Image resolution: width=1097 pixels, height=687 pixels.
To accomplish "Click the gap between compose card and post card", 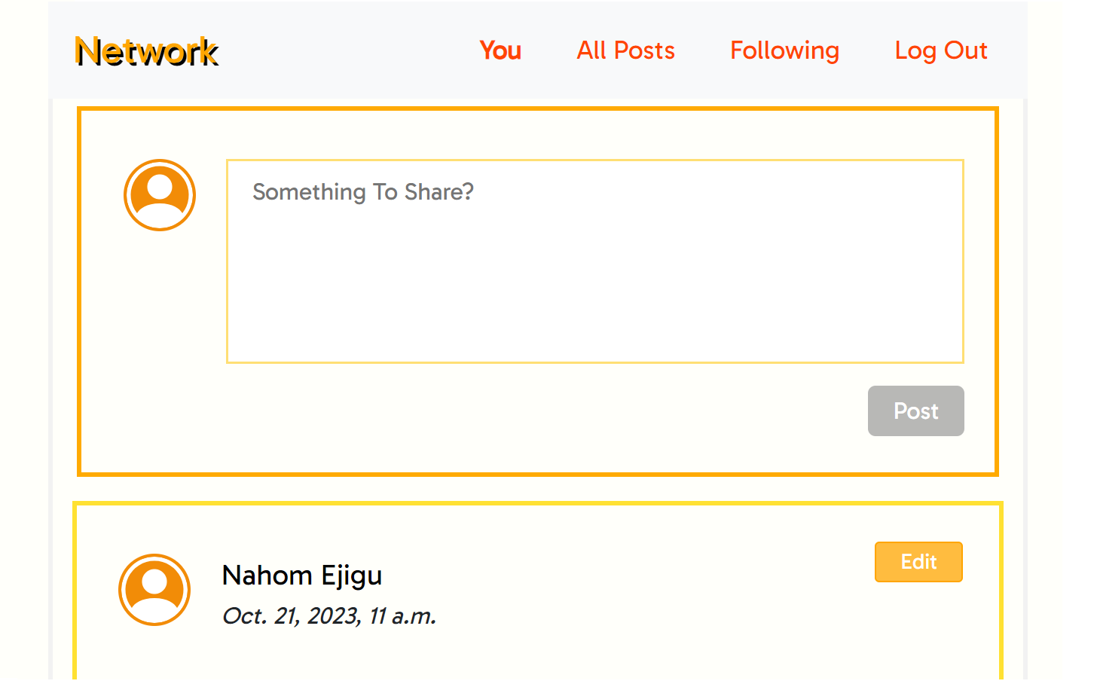I will [538, 489].
